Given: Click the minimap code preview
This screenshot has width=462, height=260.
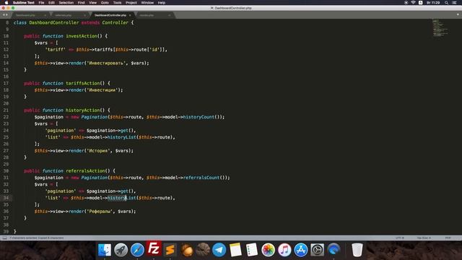Looking at the screenshot, I should (x=440, y=28).
